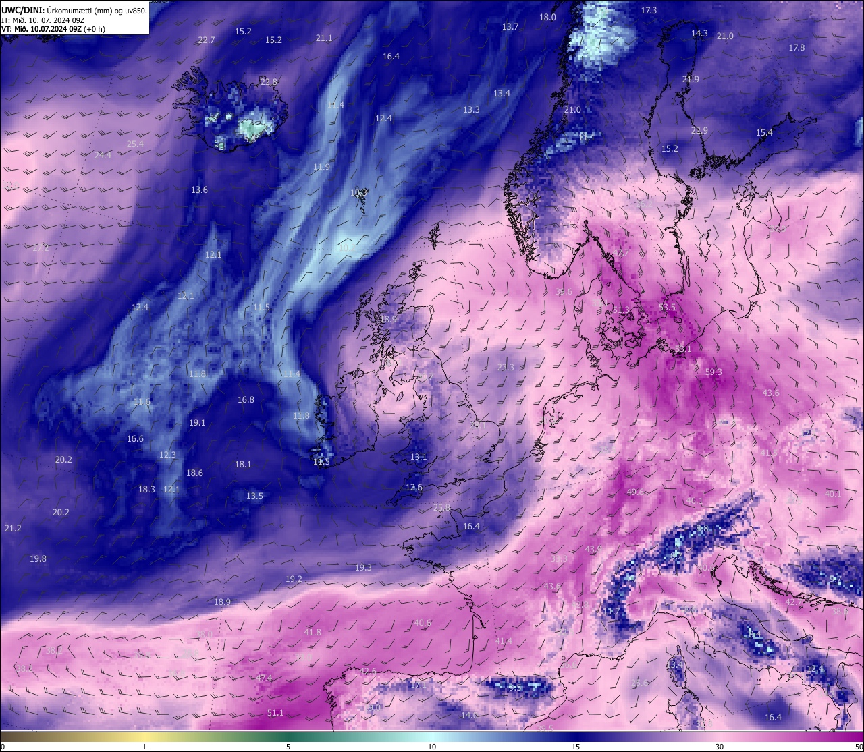Click the 59.3 value over Poland
The image size is (864, 752).
713,372
